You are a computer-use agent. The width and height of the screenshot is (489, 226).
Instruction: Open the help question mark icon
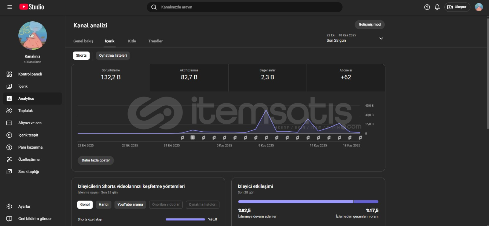(427, 7)
